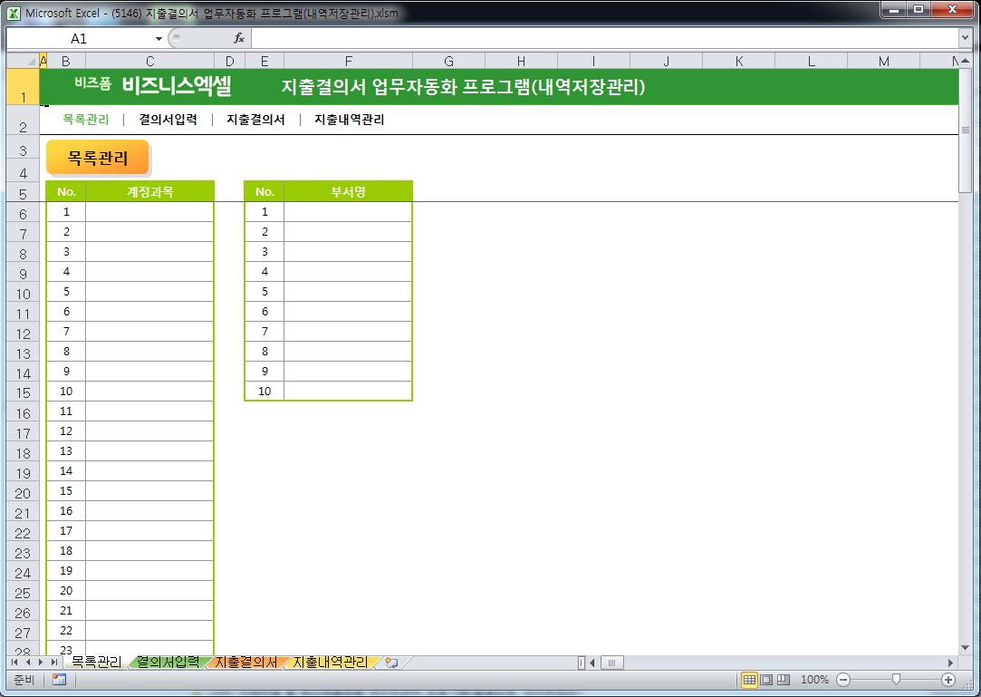Go to next sheet tab arrow
Image resolution: width=981 pixels, height=697 pixels.
point(41,662)
